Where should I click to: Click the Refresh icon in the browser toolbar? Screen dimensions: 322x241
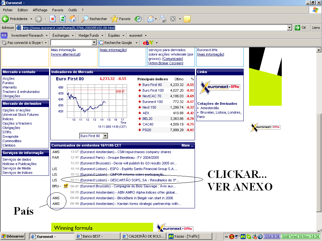(62, 19)
